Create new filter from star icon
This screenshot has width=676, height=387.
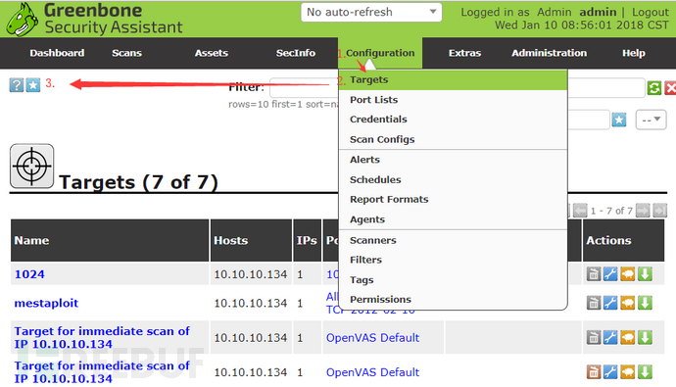(x=619, y=120)
